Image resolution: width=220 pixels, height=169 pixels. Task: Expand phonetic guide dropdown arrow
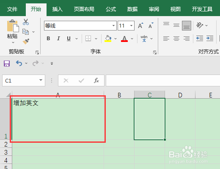click(151, 39)
